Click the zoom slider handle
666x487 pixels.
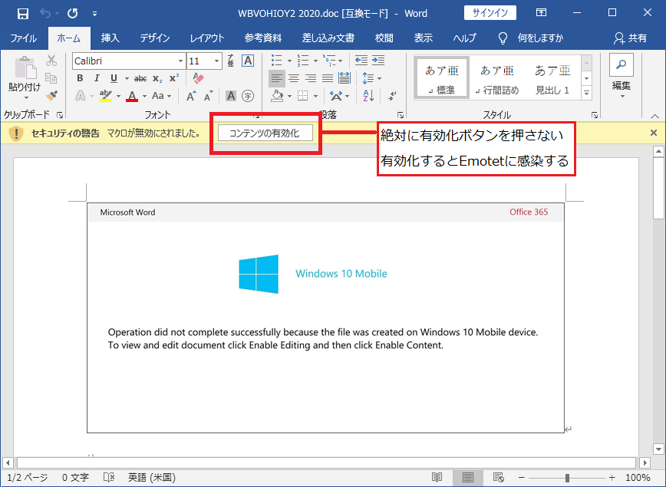[x=567, y=478]
